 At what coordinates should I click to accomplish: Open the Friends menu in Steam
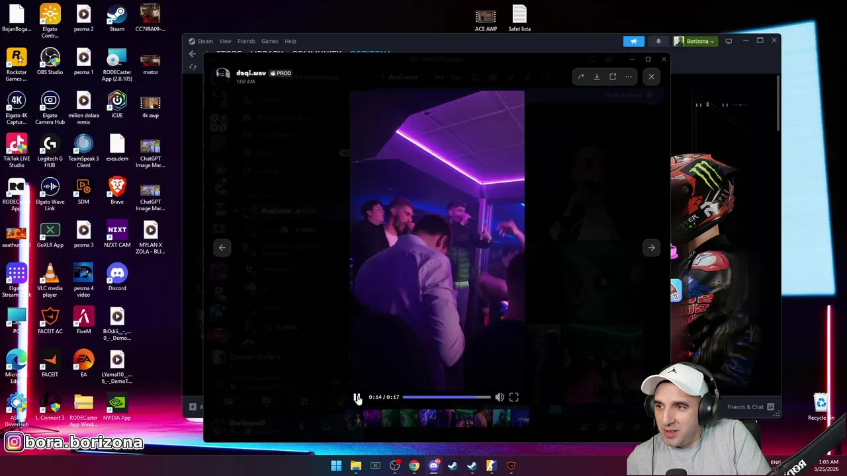[x=246, y=41]
